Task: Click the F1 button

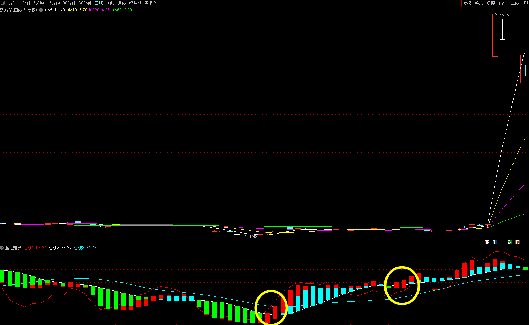Action: [x=526, y=3]
